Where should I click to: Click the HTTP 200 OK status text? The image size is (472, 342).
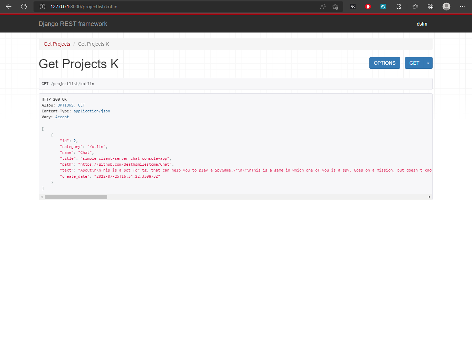click(54, 99)
